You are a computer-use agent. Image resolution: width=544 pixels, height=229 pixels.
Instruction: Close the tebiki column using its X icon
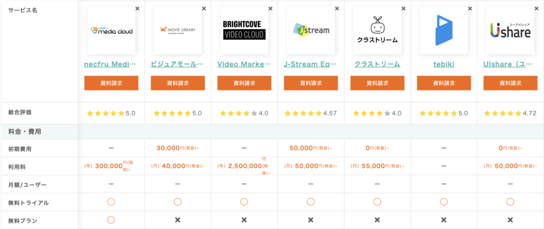(x=470, y=8)
